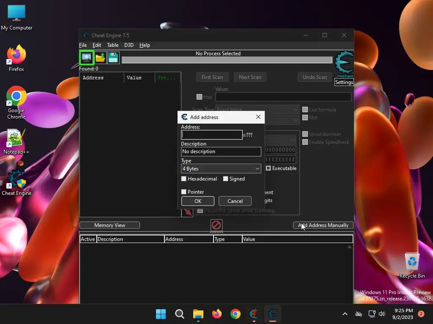Select the Cheat Engine desktop shortcut
433x324 pixels.
[16, 183]
